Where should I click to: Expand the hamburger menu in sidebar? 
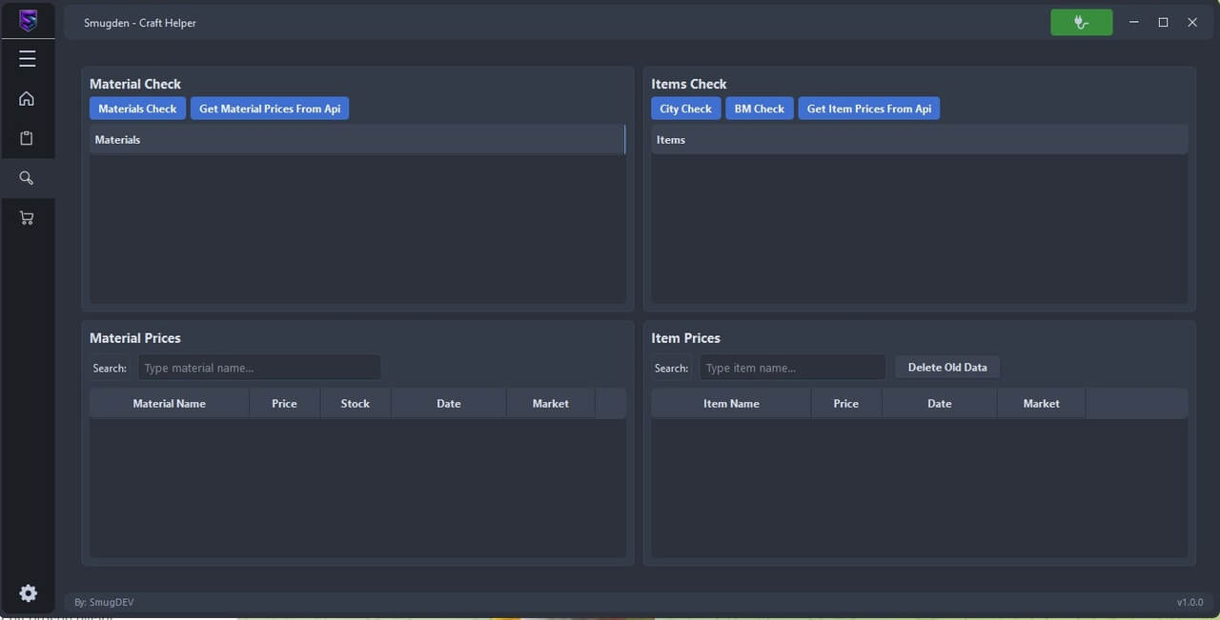pyautogui.click(x=28, y=59)
